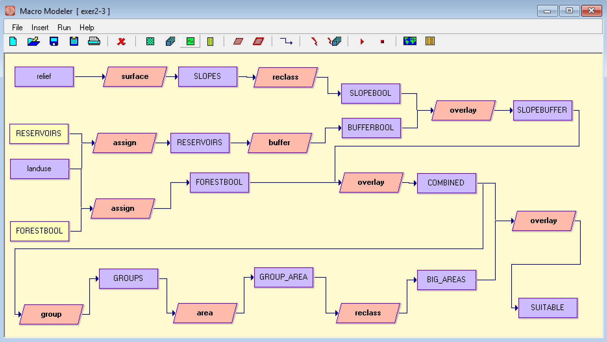Click the world map display icon
This screenshot has height=342, width=607.
pos(410,41)
